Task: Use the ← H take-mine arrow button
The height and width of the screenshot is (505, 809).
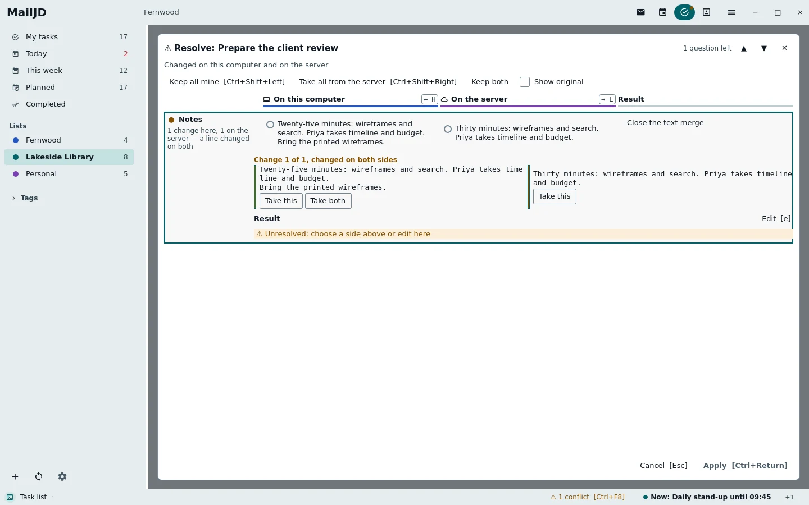Action: pyautogui.click(x=430, y=99)
